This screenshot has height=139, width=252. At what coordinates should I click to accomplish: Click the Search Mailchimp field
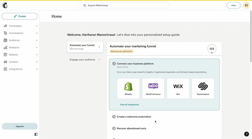coord(125,5)
